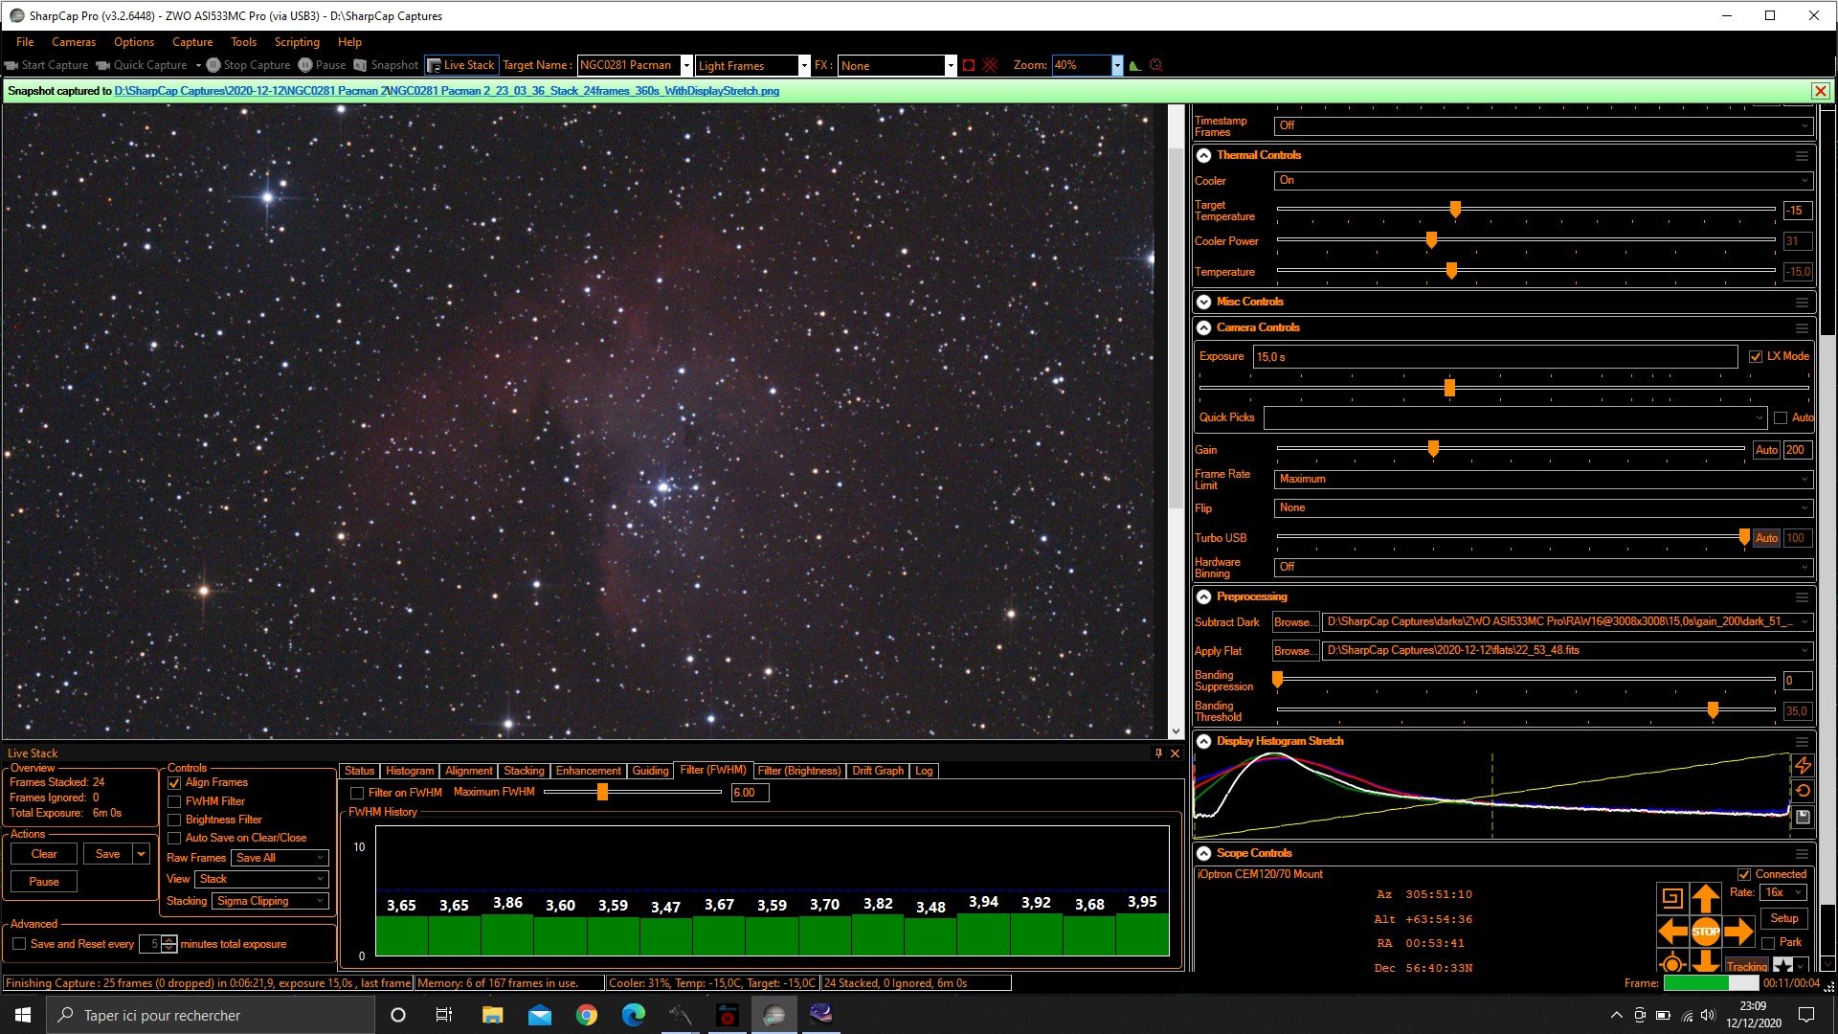The height and width of the screenshot is (1034, 1838).
Task: Open the FX effects dropdown
Action: [951, 65]
